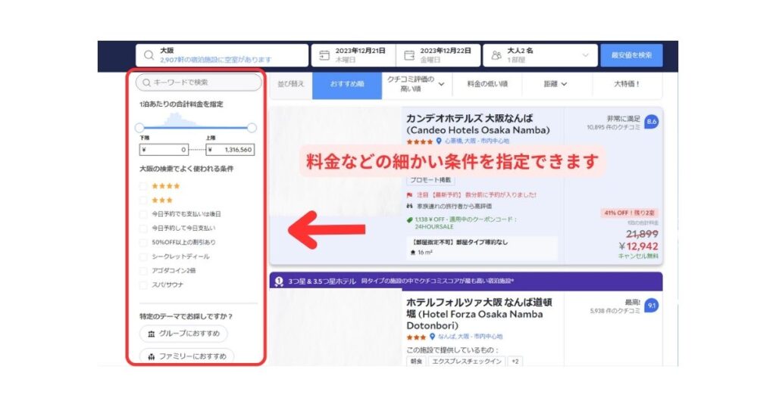The image size is (776, 407).
Task: Open カンデオホテルズ 大阪なんば hotel title
Action: [x=477, y=125]
